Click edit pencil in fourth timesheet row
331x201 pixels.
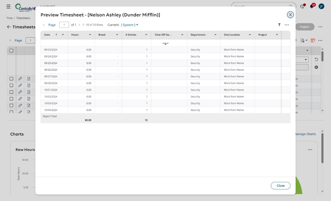[x=20, y=99]
